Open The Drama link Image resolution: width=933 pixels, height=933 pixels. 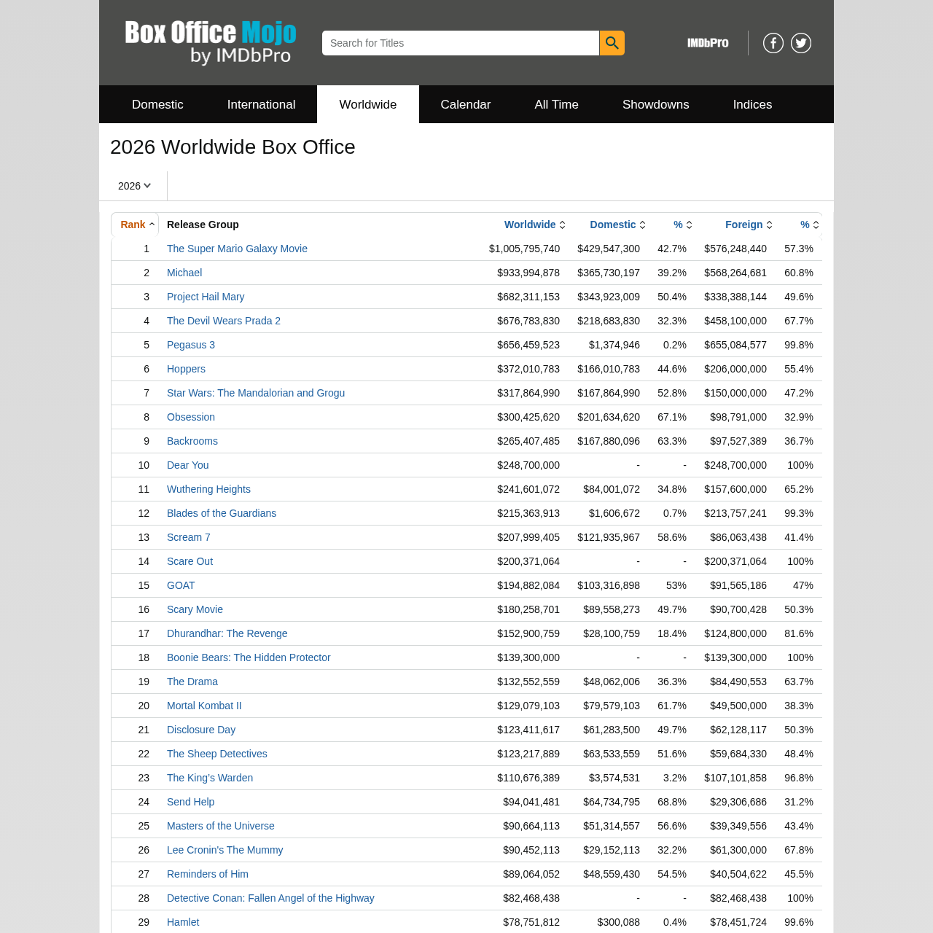(x=192, y=682)
